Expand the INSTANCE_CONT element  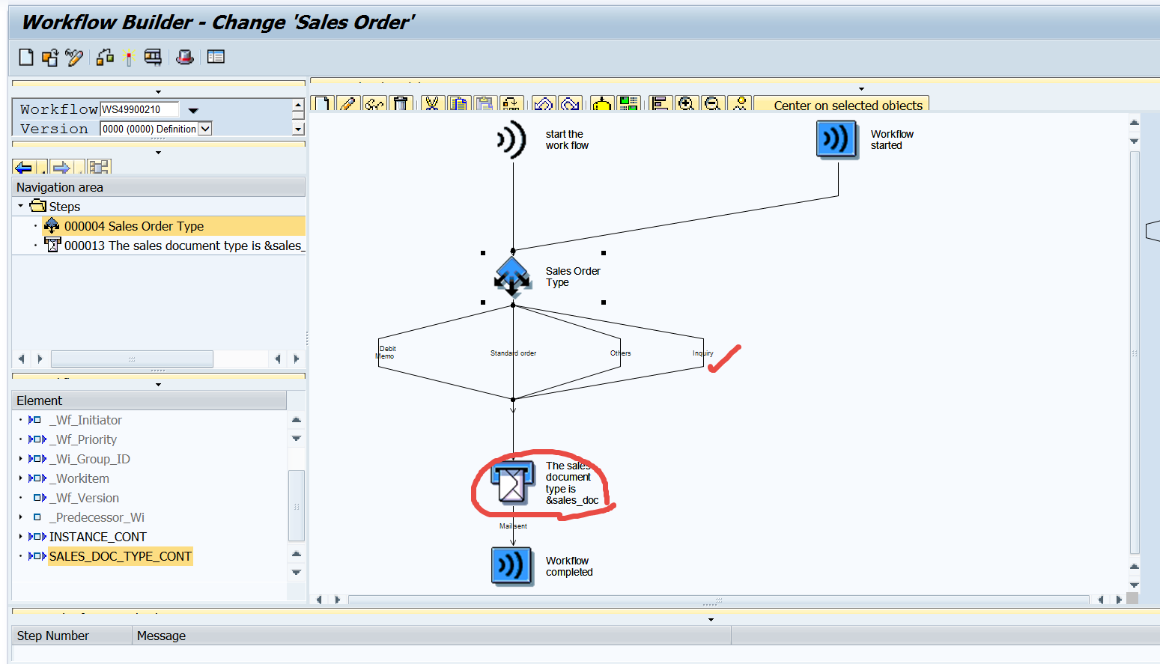pos(20,537)
